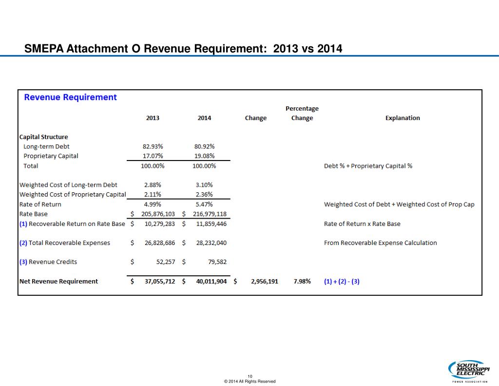Viewport: 499px width, 386px height.
Task: Select Revenue Credits value 52,257
Action: point(166,262)
